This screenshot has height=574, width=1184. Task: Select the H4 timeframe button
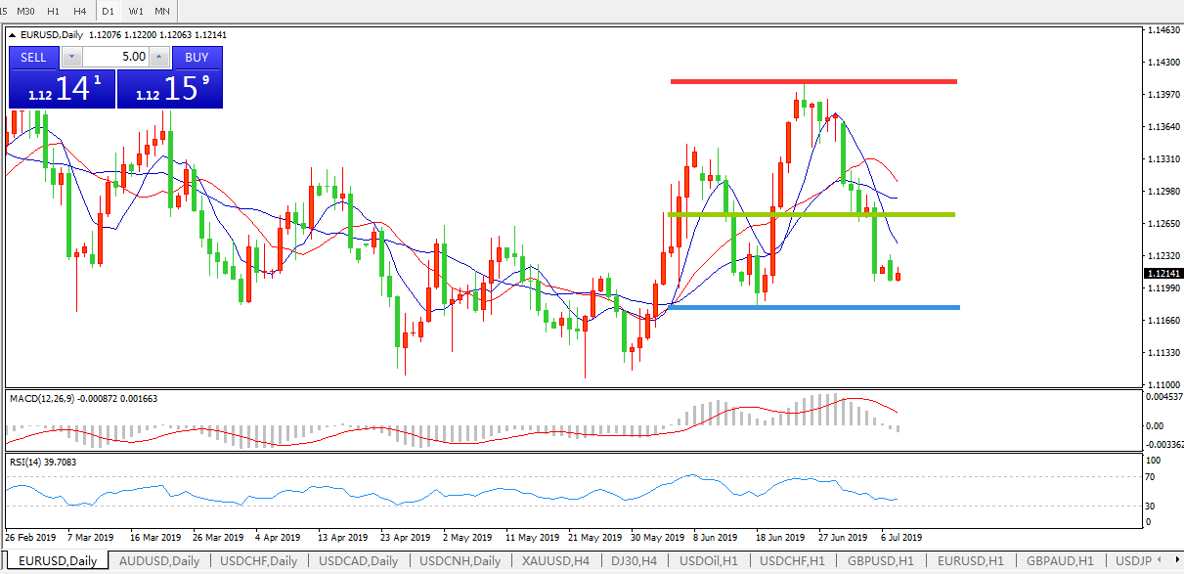80,11
